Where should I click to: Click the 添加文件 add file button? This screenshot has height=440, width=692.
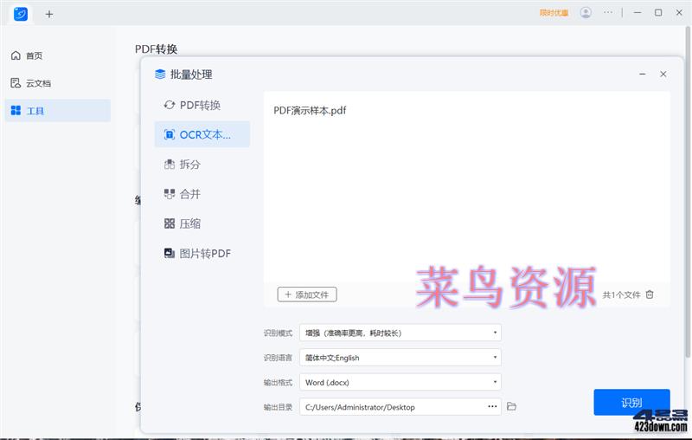coord(307,294)
